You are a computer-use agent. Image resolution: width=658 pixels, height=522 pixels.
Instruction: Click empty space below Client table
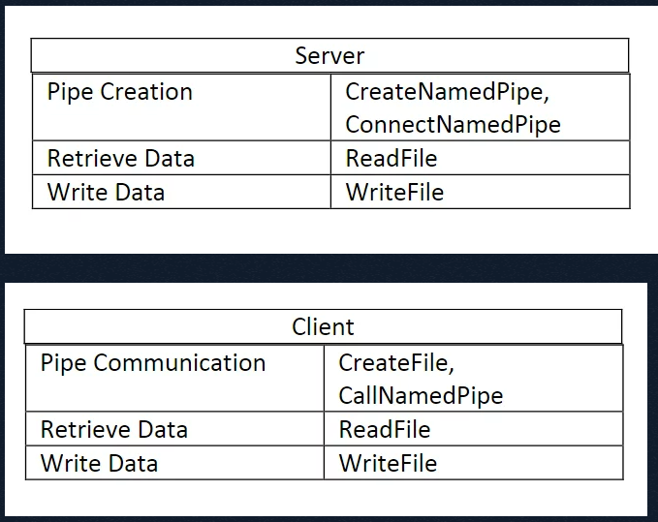(326, 498)
